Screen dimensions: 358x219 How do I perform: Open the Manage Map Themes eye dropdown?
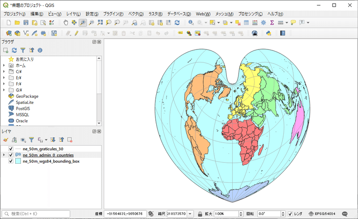click(x=23, y=140)
